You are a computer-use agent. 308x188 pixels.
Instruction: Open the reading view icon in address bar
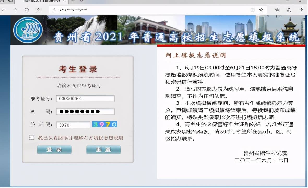click(x=252, y=10)
